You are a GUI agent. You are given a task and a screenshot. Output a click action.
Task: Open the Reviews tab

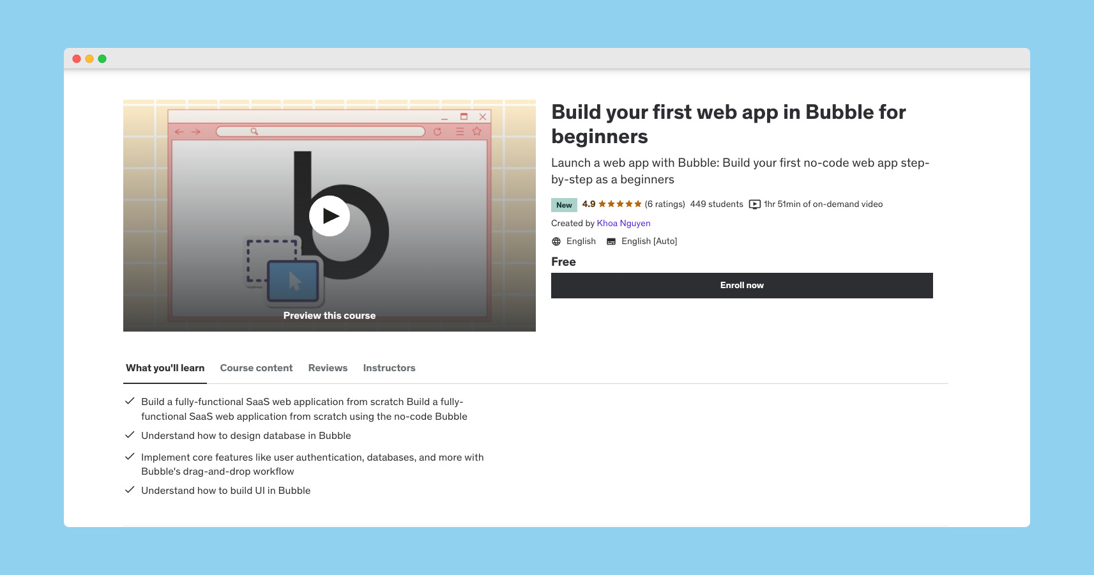click(x=328, y=368)
